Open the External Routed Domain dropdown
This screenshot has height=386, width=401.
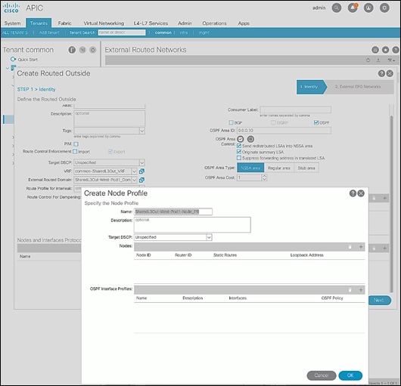pos(134,180)
